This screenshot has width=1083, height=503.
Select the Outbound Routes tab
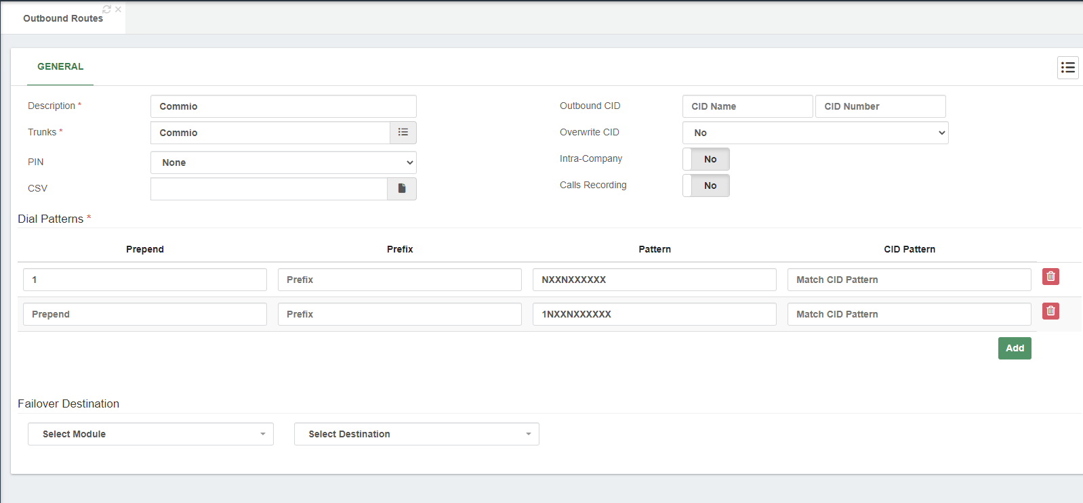click(x=63, y=18)
